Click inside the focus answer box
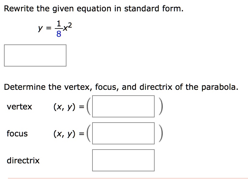 [x=124, y=133]
